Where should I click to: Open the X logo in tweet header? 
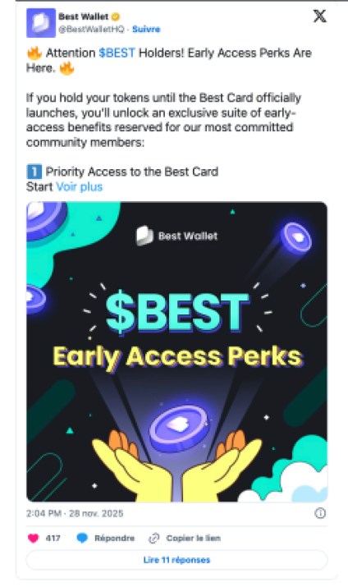click(319, 16)
